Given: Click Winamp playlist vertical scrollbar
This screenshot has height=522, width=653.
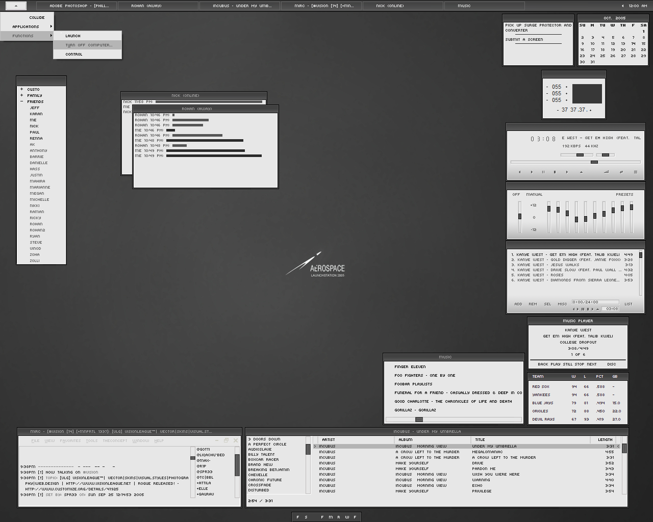Looking at the screenshot, I should pos(641,273).
